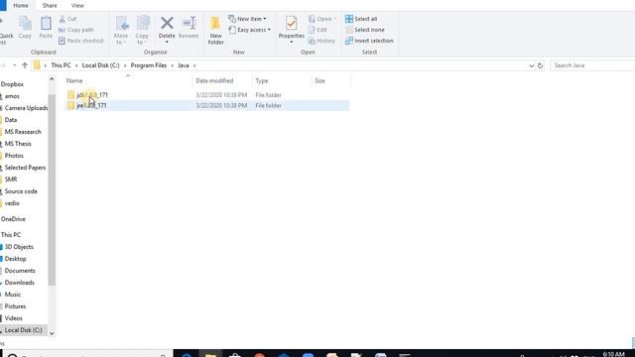Go up one level with the up arrow
Image resolution: width=635 pixels, height=357 pixels.
coord(25,65)
